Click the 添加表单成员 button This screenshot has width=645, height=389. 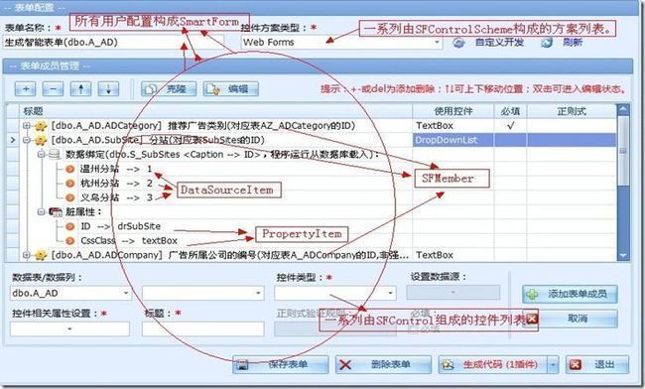pyautogui.click(x=570, y=294)
